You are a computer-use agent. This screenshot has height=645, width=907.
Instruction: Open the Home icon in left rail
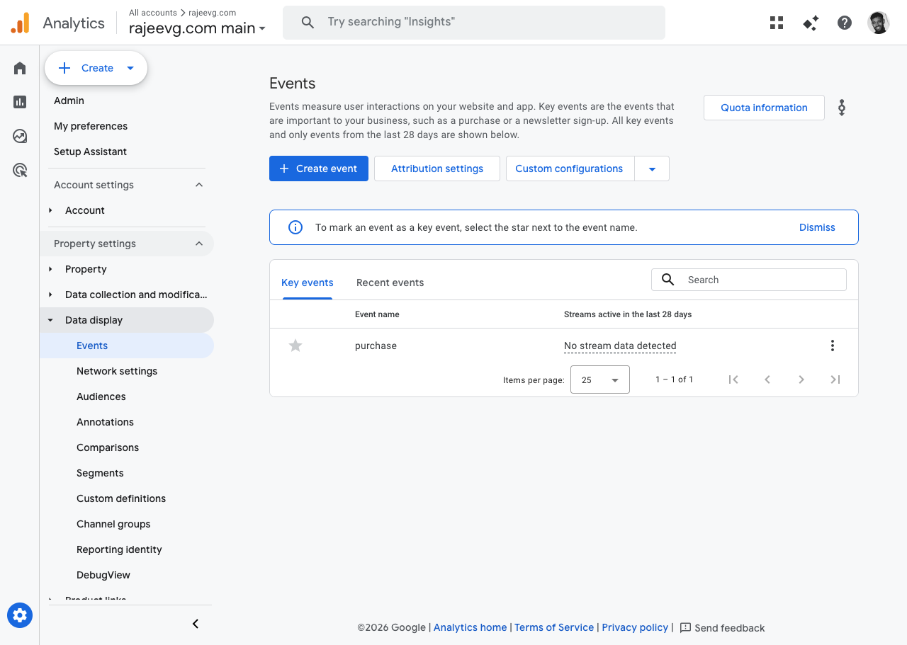click(20, 68)
